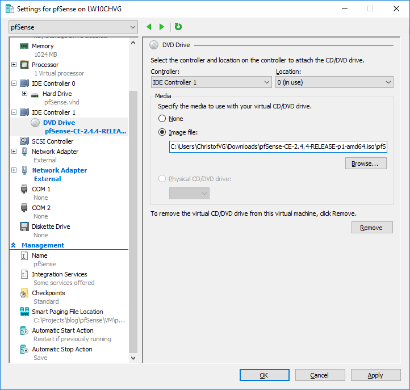Click the IDE Controller 0 icon
The image size is (410, 390).
[24, 83]
